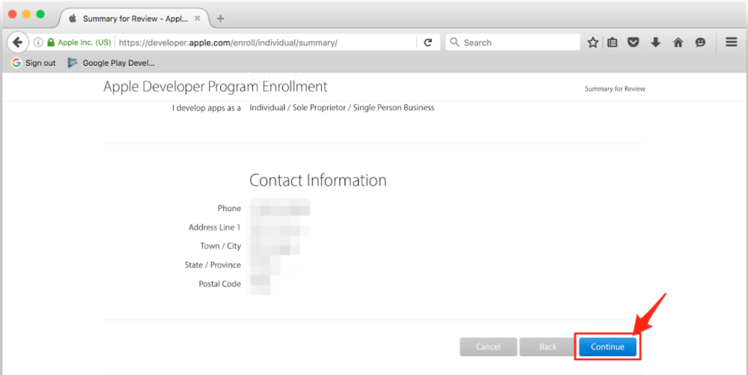Click the Postal Code label
Image resolution: width=748 pixels, height=375 pixels.
pyautogui.click(x=219, y=284)
